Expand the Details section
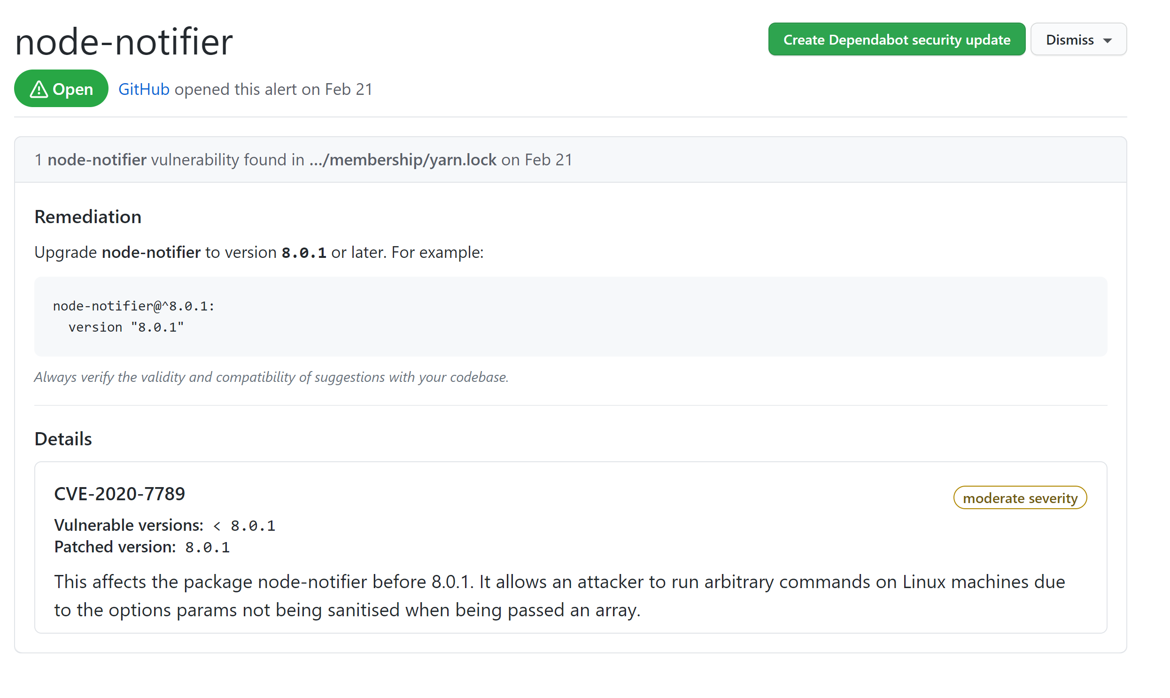 click(x=63, y=439)
